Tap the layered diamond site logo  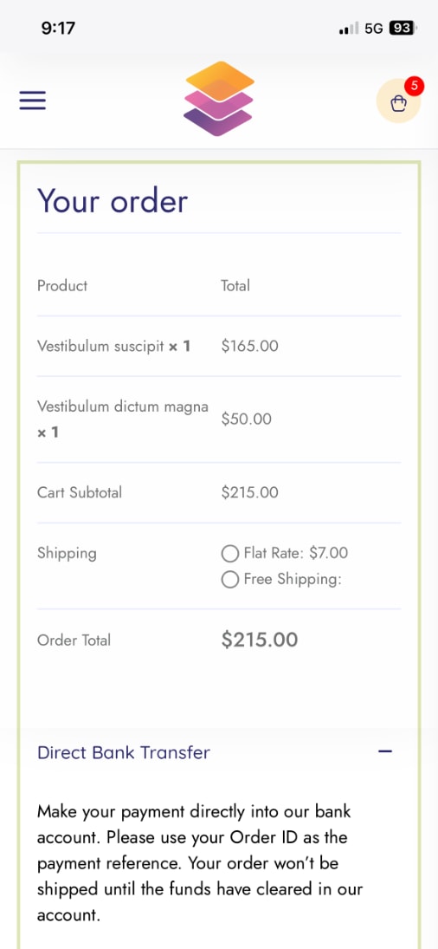(x=219, y=99)
